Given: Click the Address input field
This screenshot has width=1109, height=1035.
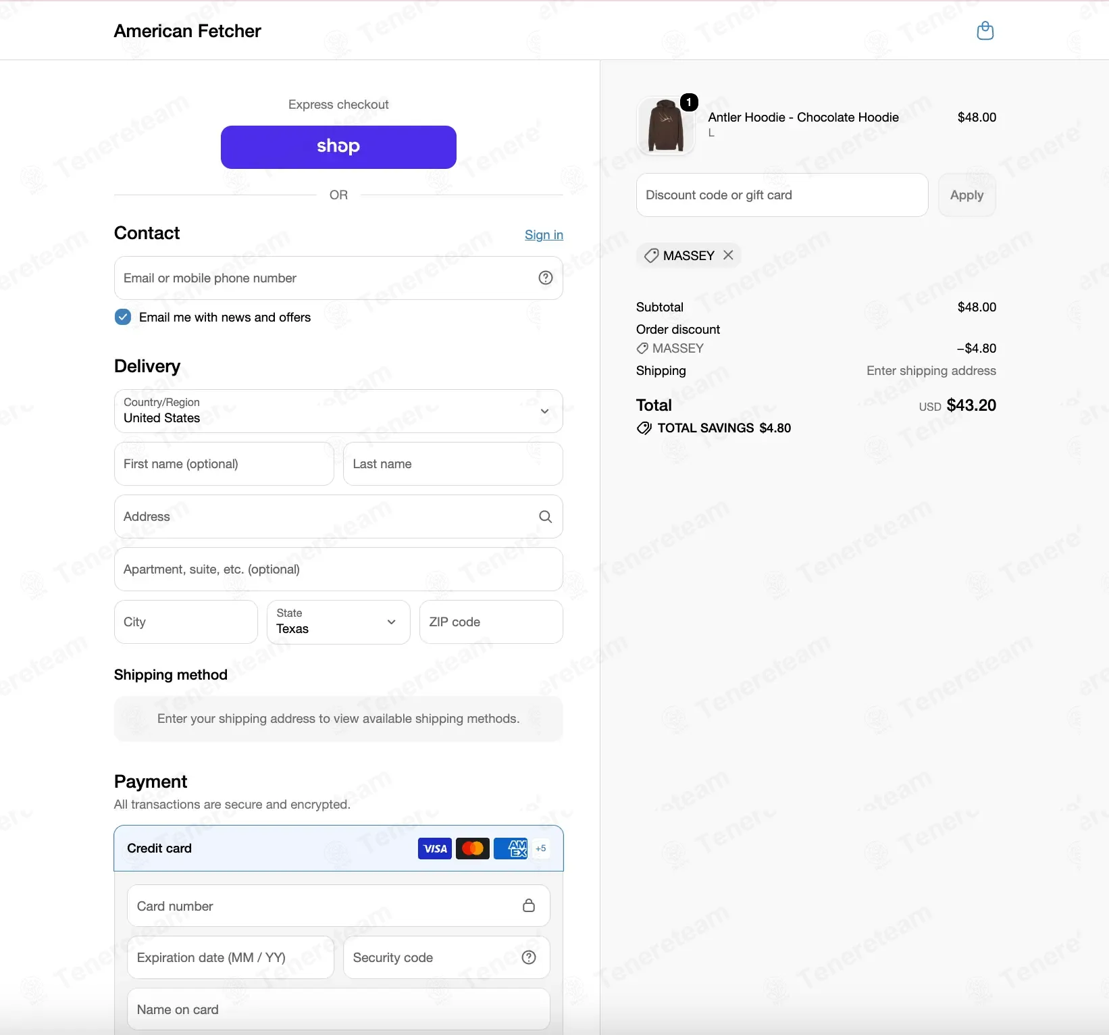Looking at the screenshot, I should pyautogui.click(x=338, y=516).
